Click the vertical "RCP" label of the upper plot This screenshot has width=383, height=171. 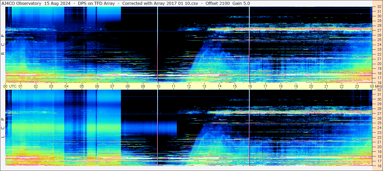click(x=3, y=45)
